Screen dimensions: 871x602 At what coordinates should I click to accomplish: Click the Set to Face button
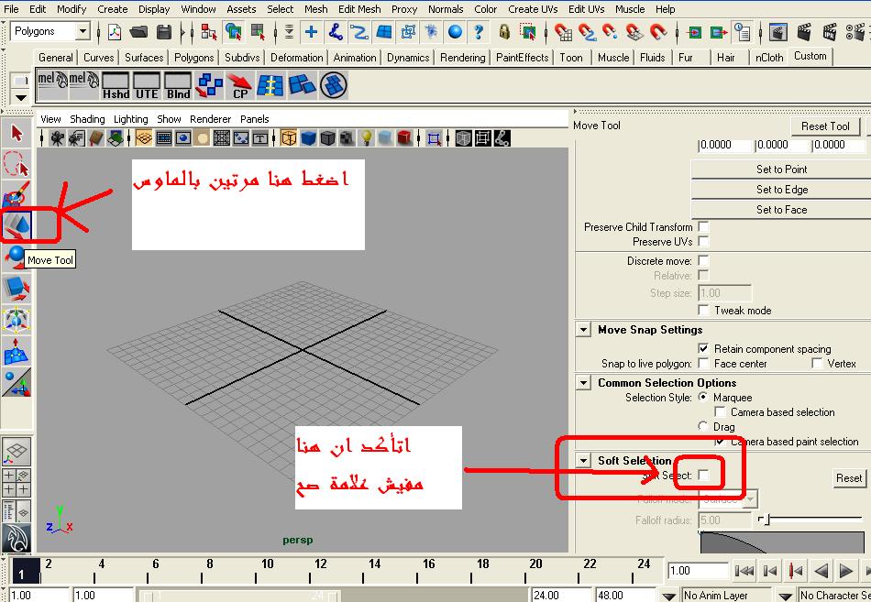coord(781,209)
